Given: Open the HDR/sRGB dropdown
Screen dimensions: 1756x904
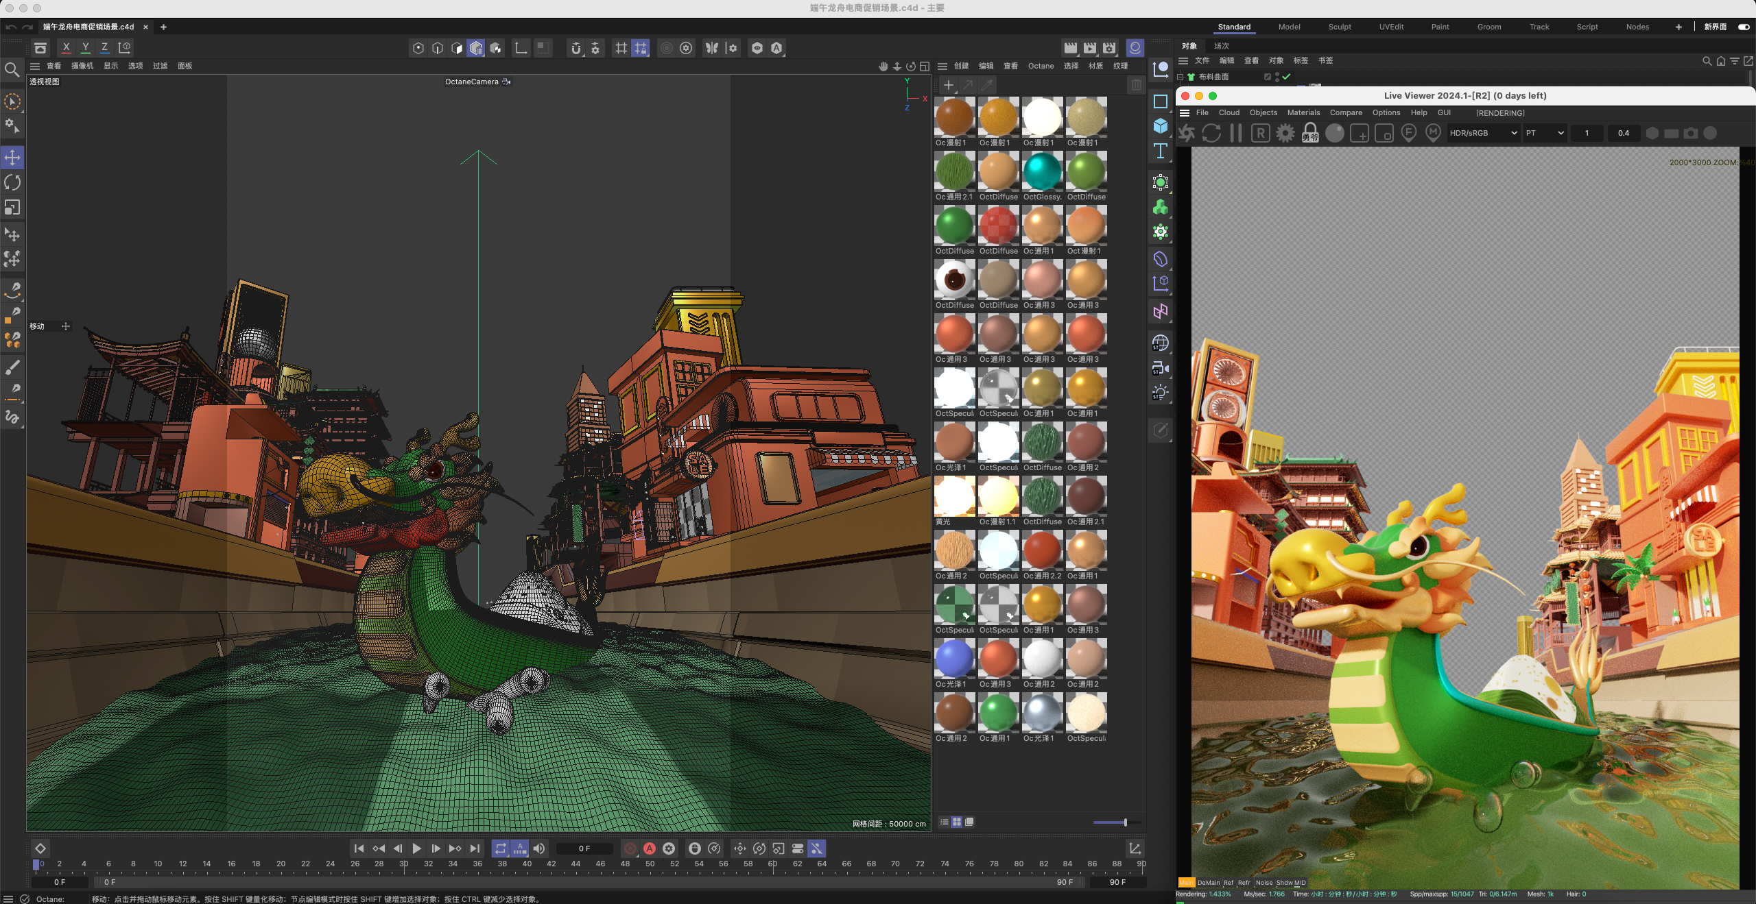Looking at the screenshot, I should tap(1483, 133).
